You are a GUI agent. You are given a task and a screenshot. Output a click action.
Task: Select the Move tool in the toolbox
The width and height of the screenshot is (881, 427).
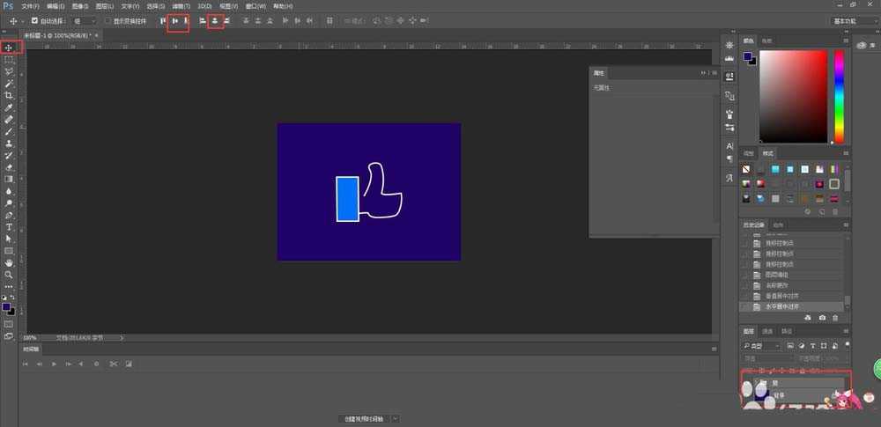[10, 47]
